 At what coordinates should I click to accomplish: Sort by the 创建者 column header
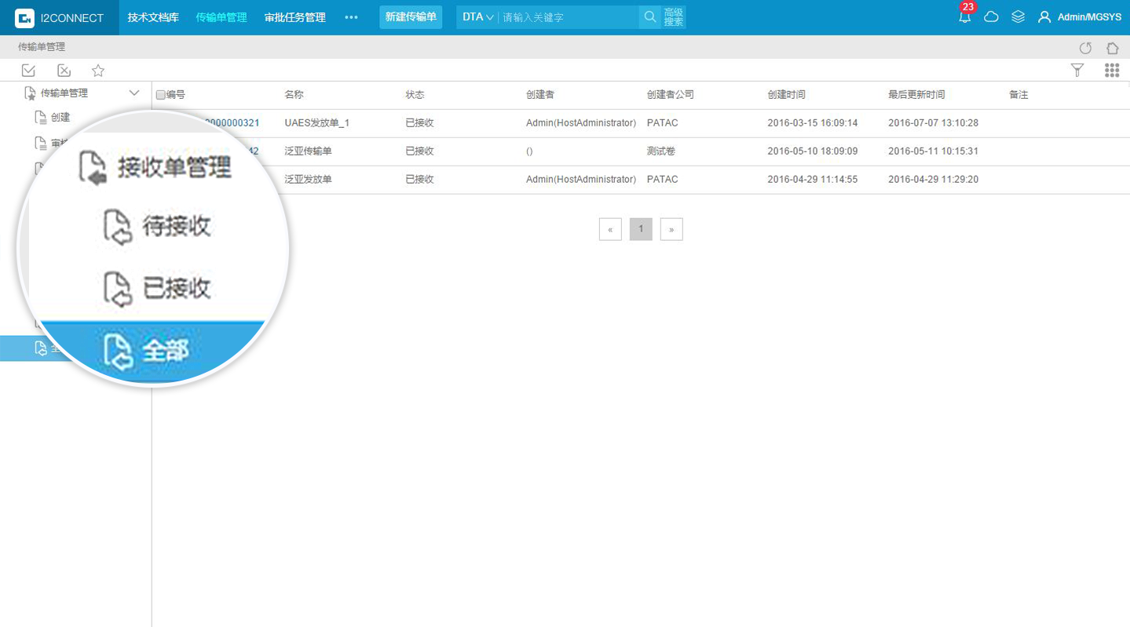(x=540, y=95)
